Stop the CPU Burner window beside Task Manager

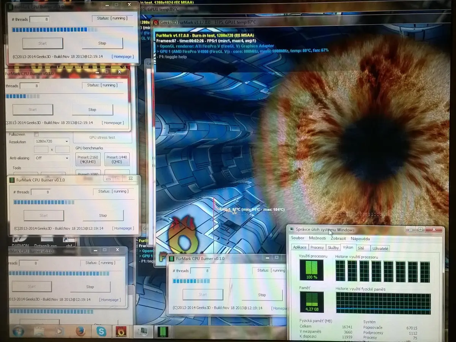point(262,295)
